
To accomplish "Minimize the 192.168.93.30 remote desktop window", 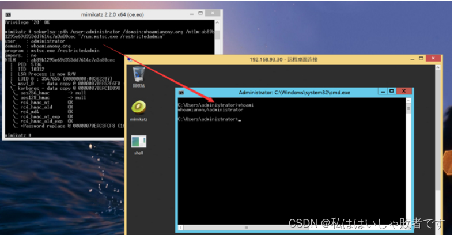I will [413, 59].
